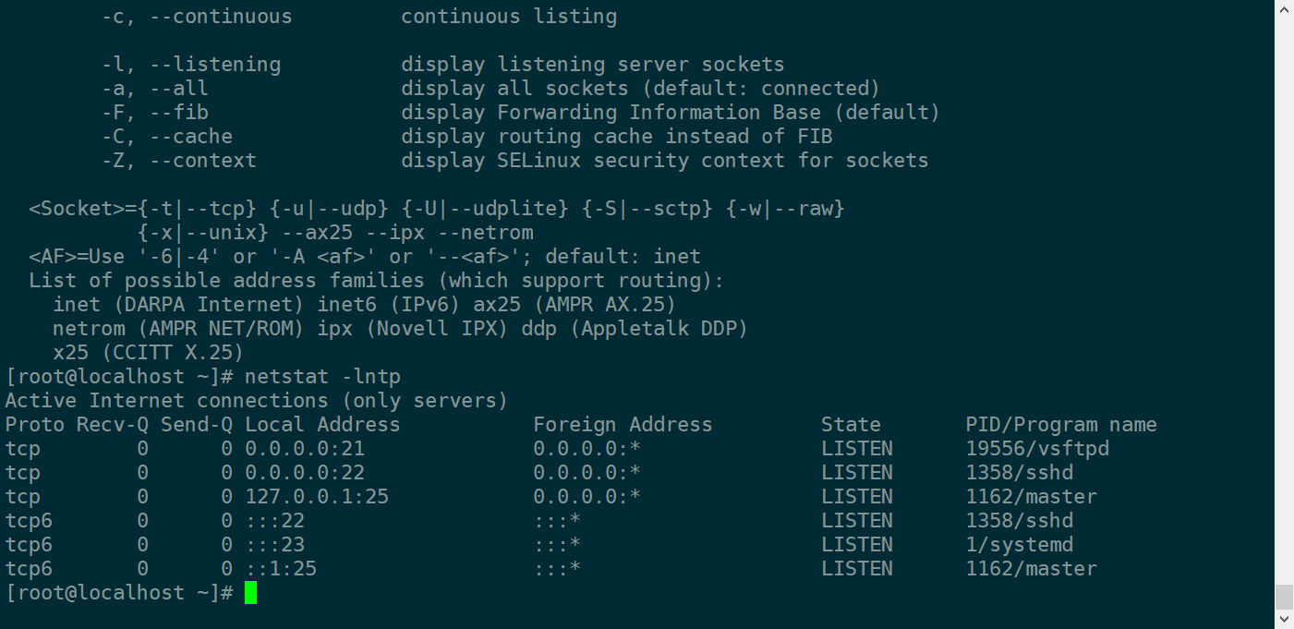
Task: Click the 'PID/Program name' column header
Action: [x=1060, y=425]
